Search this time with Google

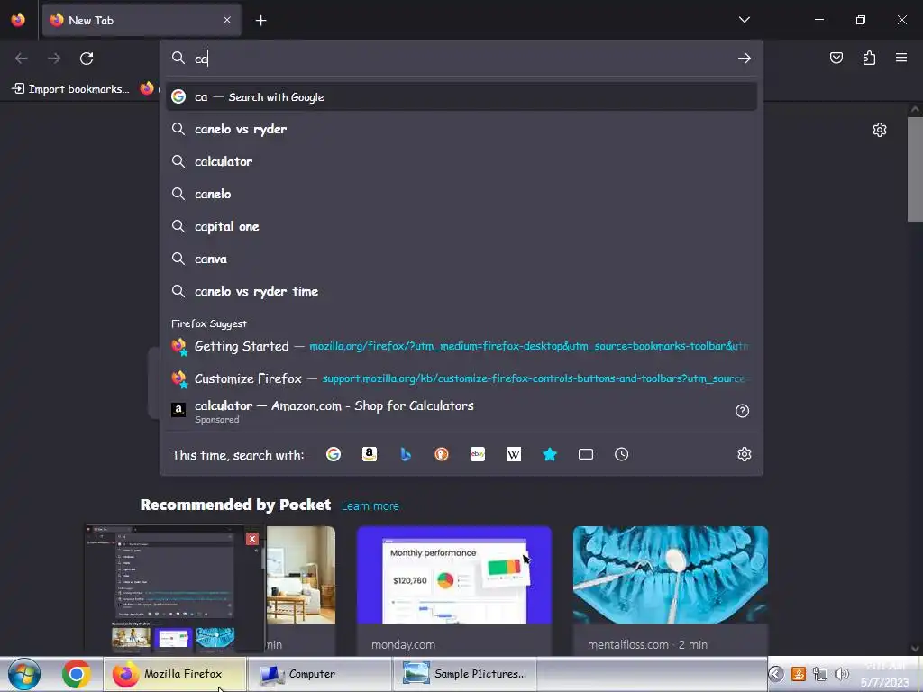334,454
